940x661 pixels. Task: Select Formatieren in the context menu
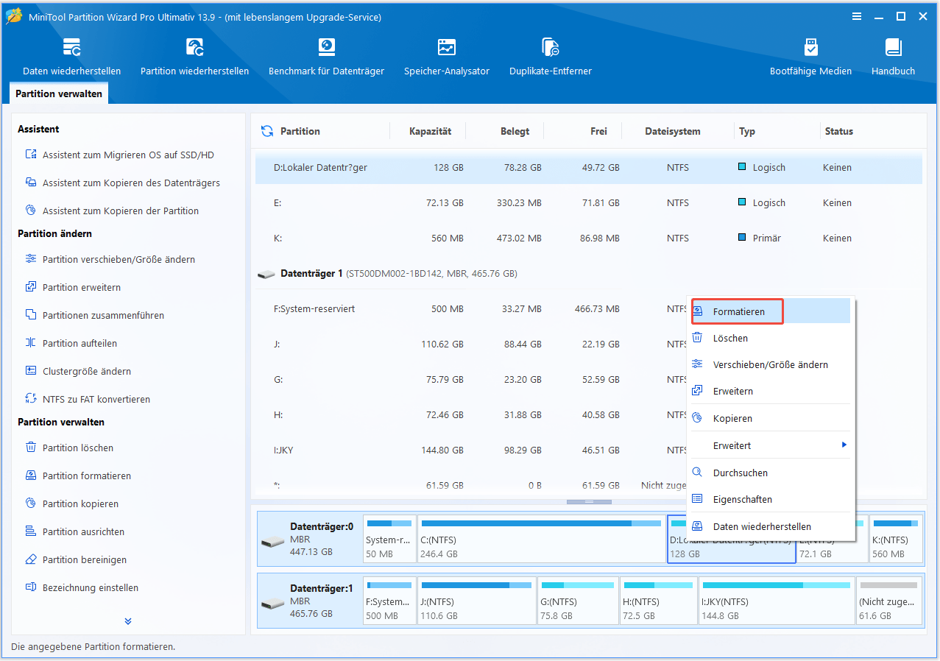pyautogui.click(x=771, y=311)
